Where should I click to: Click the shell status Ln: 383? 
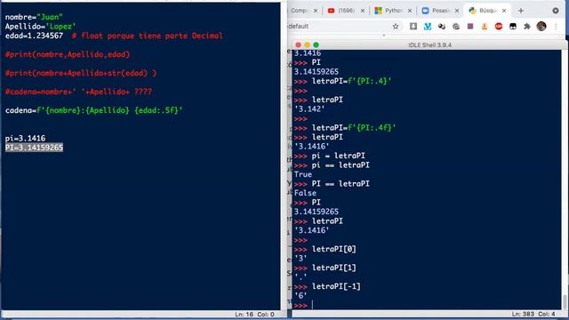[x=523, y=314]
